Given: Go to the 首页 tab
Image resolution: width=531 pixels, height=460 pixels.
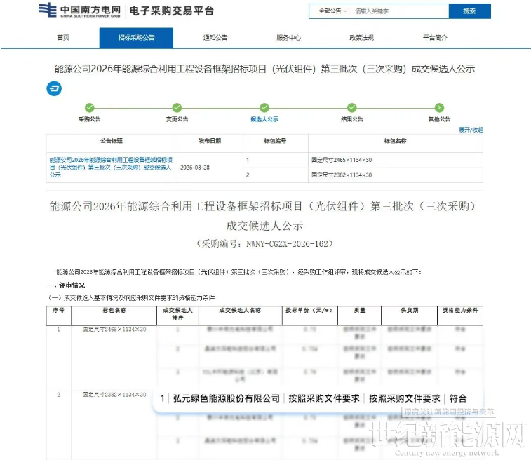Looking at the screenshot, I should tap(63, 38).
